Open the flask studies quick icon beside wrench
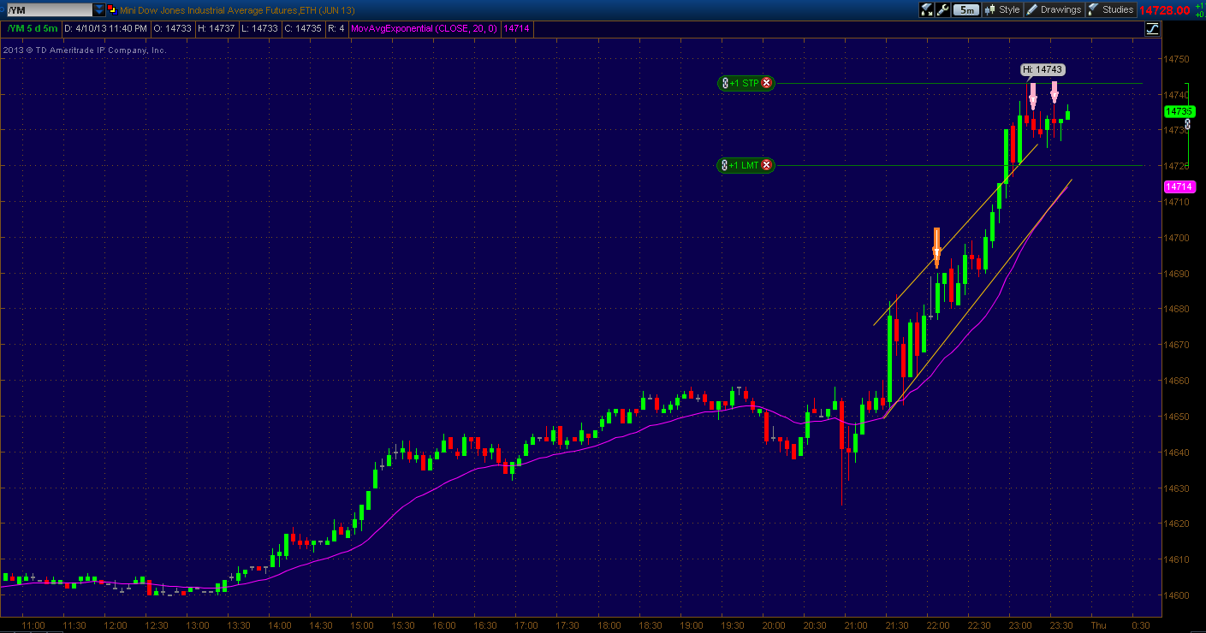This screenshot has height=633, width=1206. [927, 10]
